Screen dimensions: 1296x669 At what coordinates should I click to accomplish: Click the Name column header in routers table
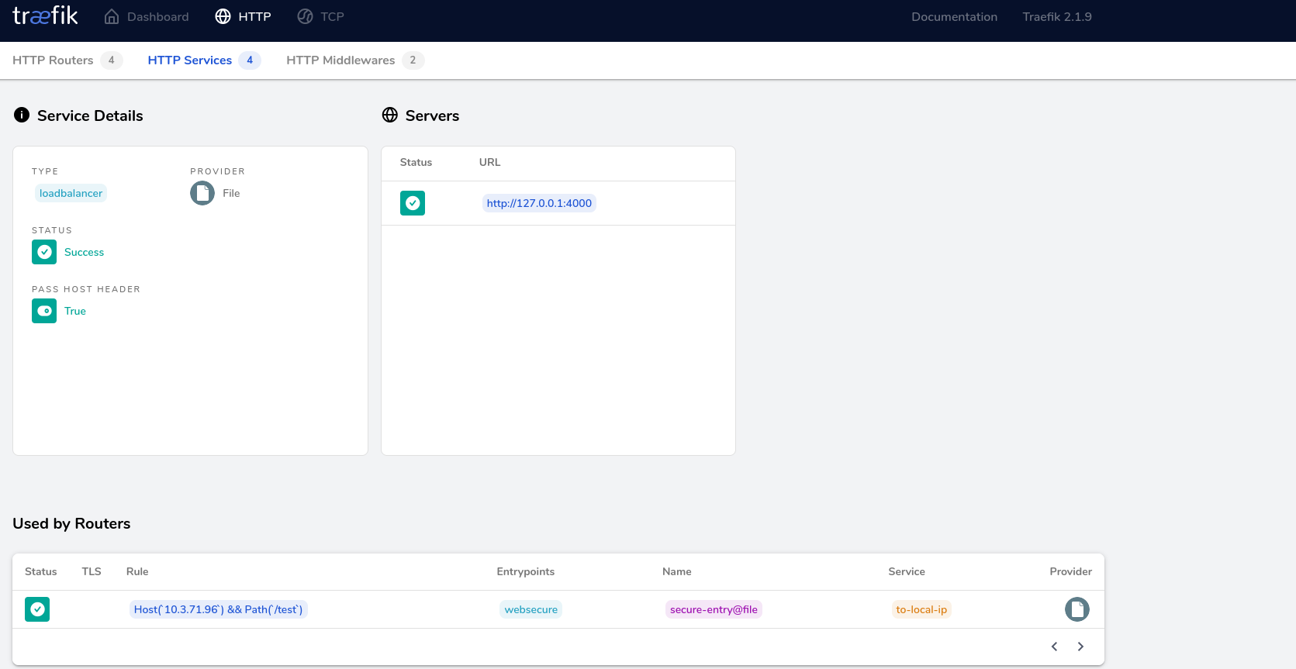coord(677,571)
